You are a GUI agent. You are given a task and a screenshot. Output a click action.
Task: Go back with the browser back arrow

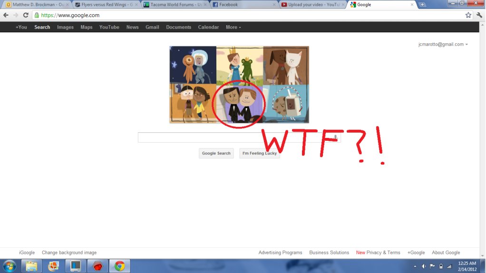pyautogui.click(x=6, y=15)
